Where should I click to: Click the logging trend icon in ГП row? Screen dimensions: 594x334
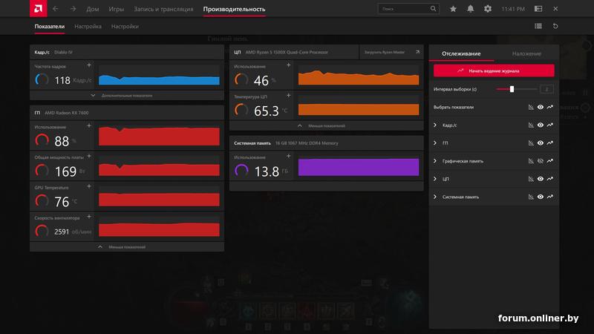(x=550, y=143)
